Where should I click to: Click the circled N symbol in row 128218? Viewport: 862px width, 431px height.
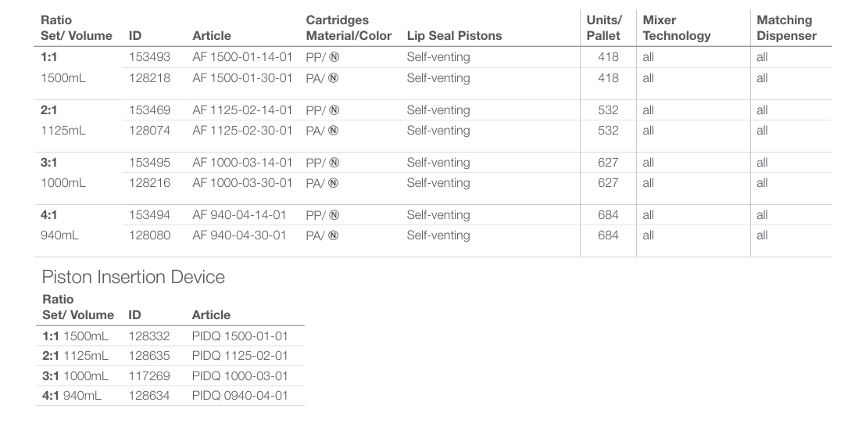pos(334,78)
